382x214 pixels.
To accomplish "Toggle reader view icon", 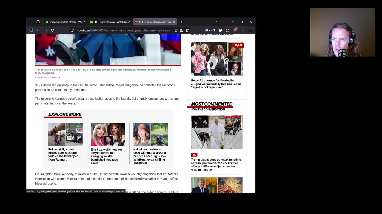I will coord(176,30).
